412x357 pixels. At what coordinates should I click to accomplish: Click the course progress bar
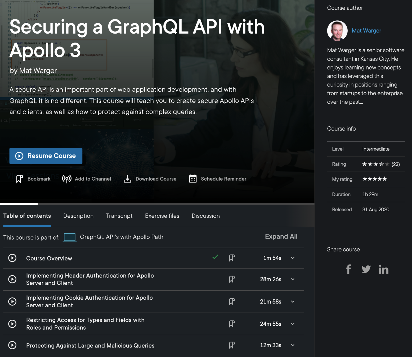click(157, 204)
